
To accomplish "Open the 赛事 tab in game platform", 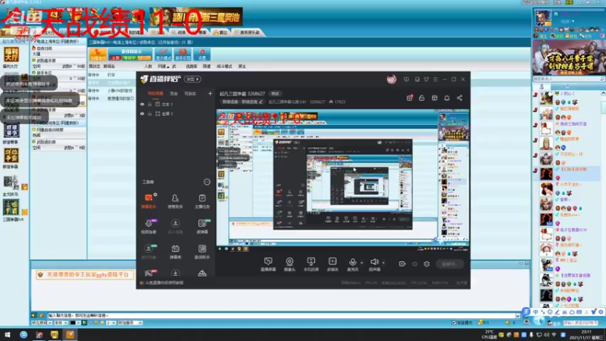I will [199, 33].
